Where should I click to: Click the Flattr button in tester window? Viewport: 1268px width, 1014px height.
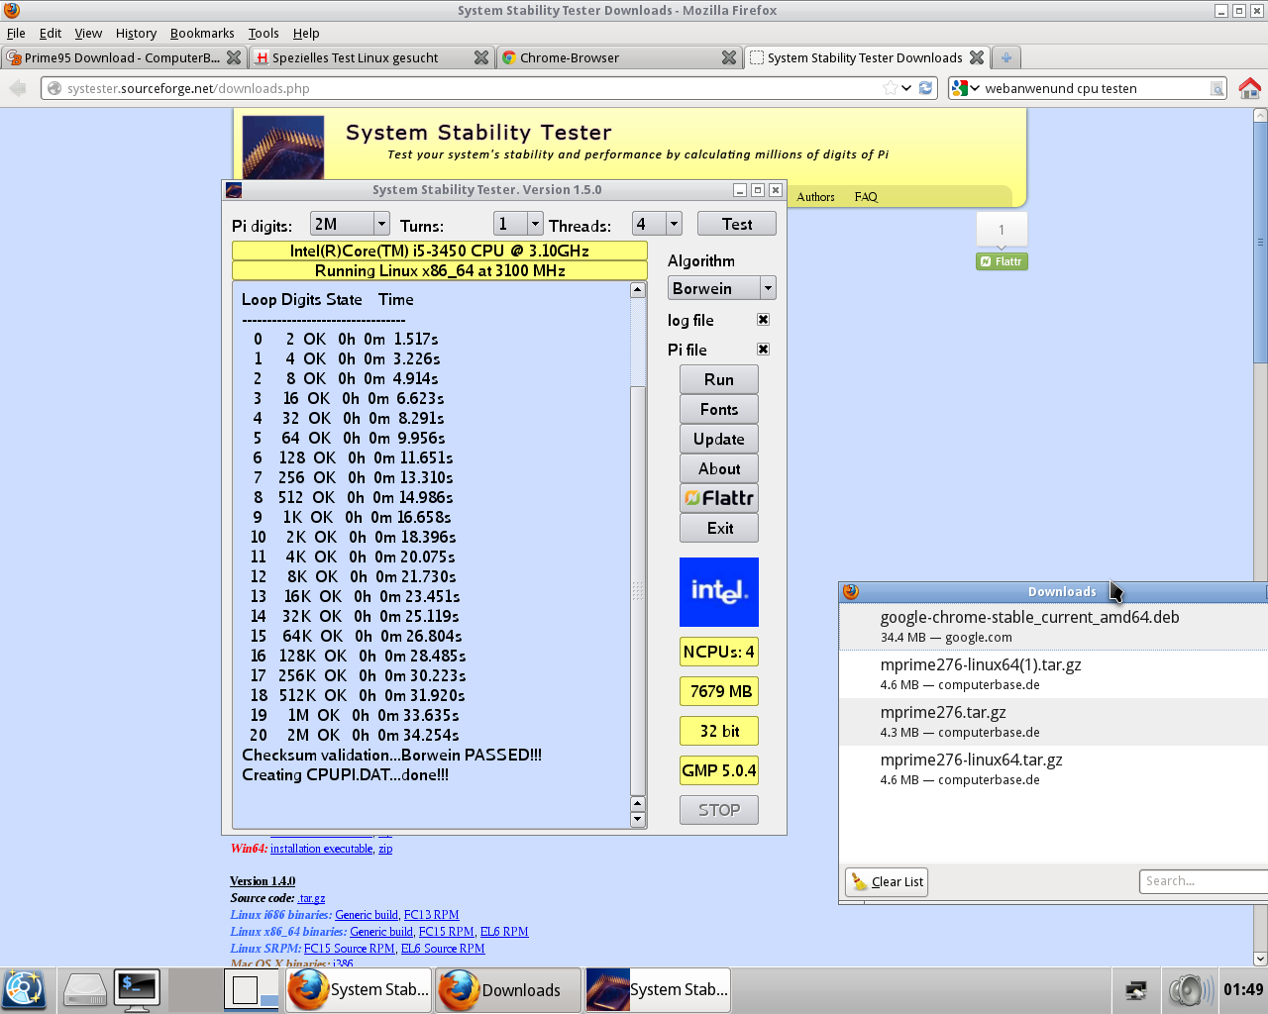719,498
